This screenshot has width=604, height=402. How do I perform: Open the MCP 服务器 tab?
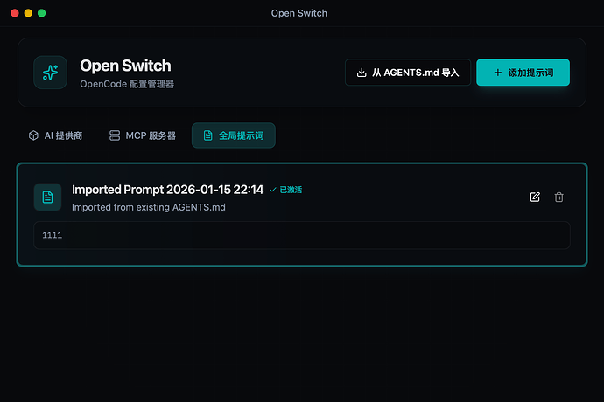(143, 135)
